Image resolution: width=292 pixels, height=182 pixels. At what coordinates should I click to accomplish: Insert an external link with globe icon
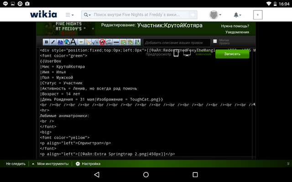tap(67, 42)
